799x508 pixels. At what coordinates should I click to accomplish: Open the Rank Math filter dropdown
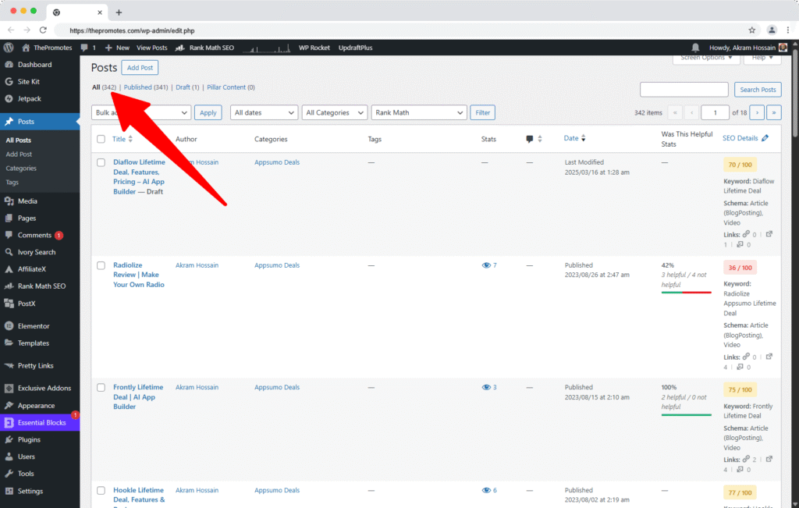[419, 112]
